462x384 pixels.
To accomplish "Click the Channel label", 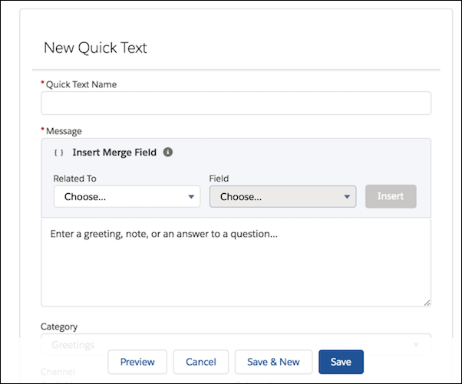I will [x=58, y=373].
